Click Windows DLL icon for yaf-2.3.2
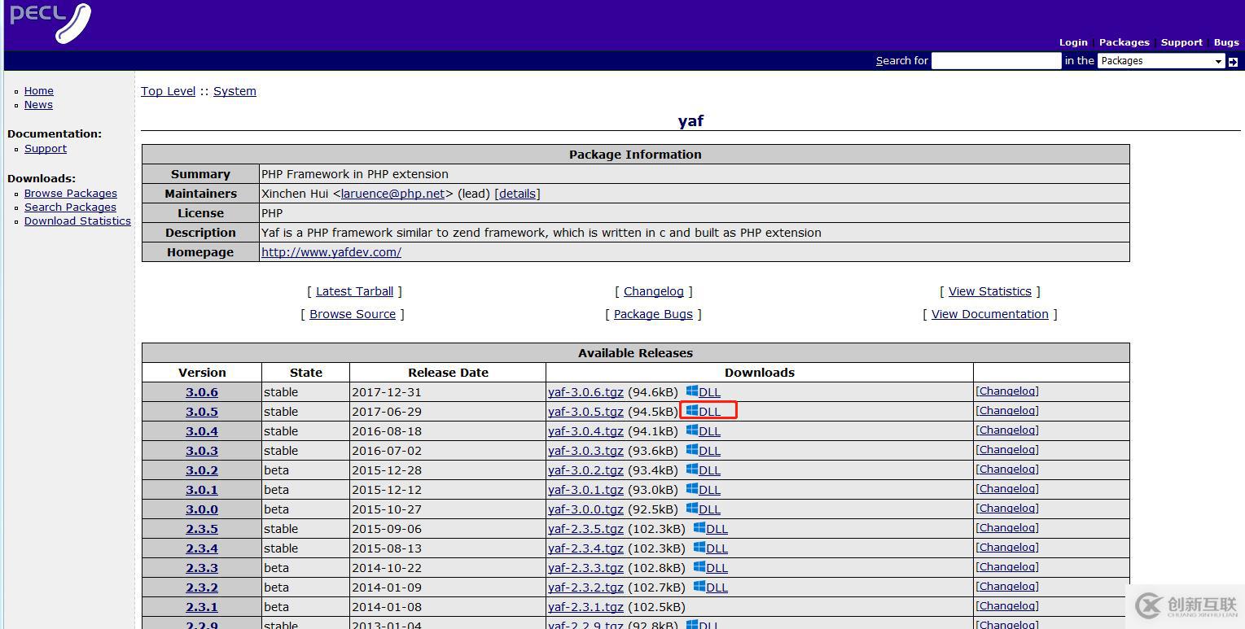The height and width of the screenshot is (629, 1245). coord(699,587)
